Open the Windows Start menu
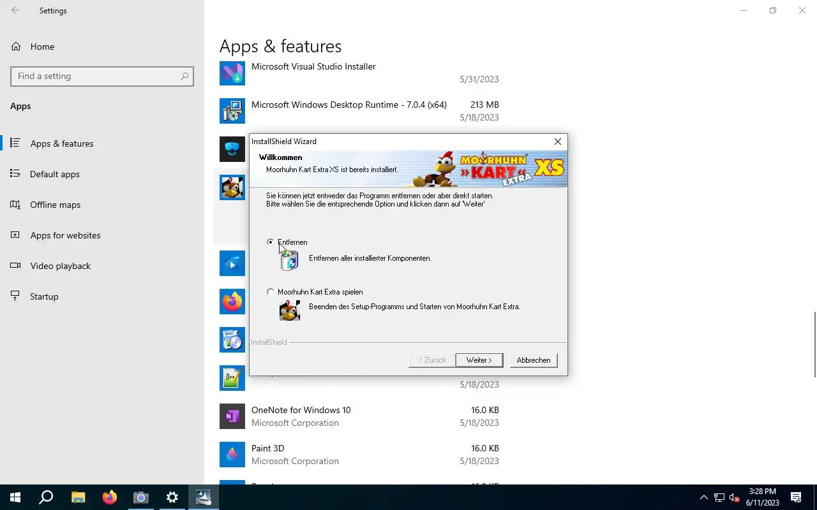This screenshot has width=817, height=510. tap(15, 497)
